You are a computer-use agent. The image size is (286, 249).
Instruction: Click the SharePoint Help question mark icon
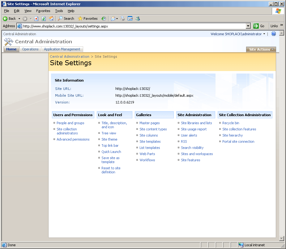click(x=274, y=34)
